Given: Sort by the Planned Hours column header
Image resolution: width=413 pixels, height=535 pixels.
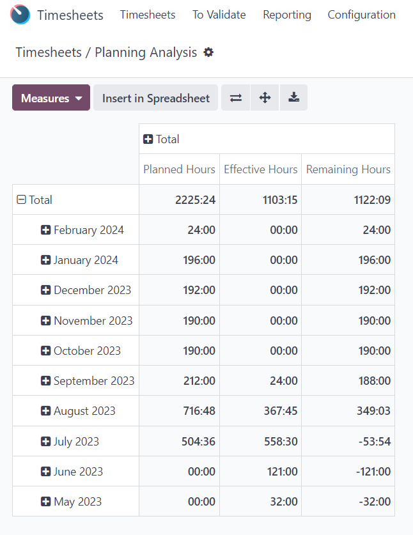Looking at the screenshot, I should click(179, 169).
